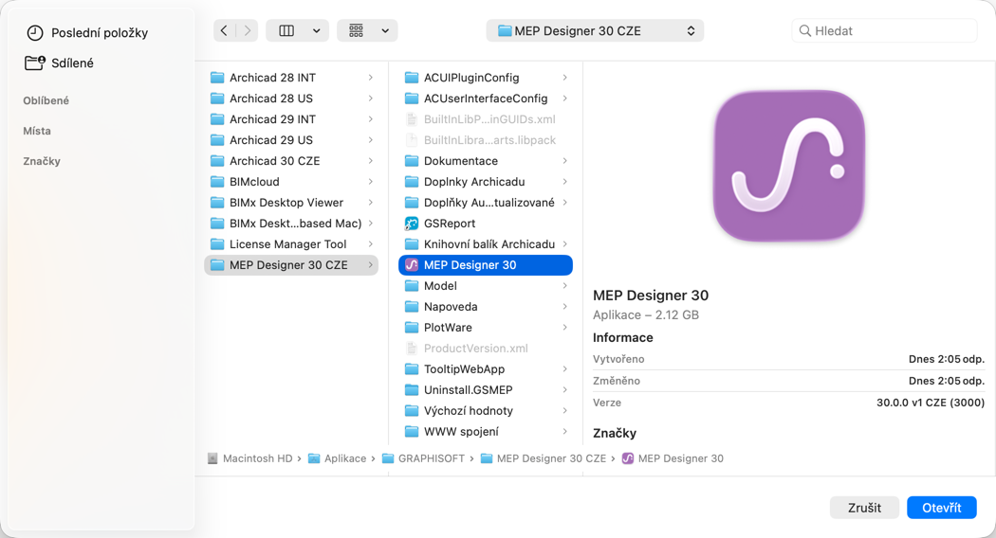Click Macintosh HD in the path bar
The width and height of the screenshot is (996, 538).
(x=250, y=458)
